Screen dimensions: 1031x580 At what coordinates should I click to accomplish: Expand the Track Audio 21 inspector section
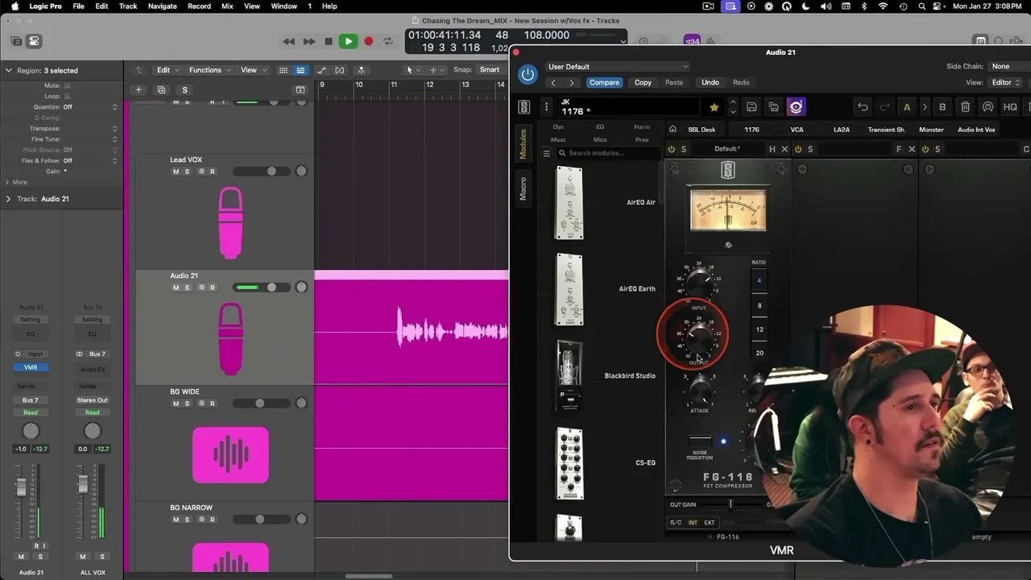click(x=9, y=199)
